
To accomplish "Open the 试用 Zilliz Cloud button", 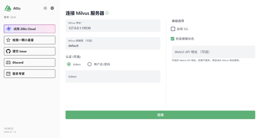I will (x=30, y=29).
